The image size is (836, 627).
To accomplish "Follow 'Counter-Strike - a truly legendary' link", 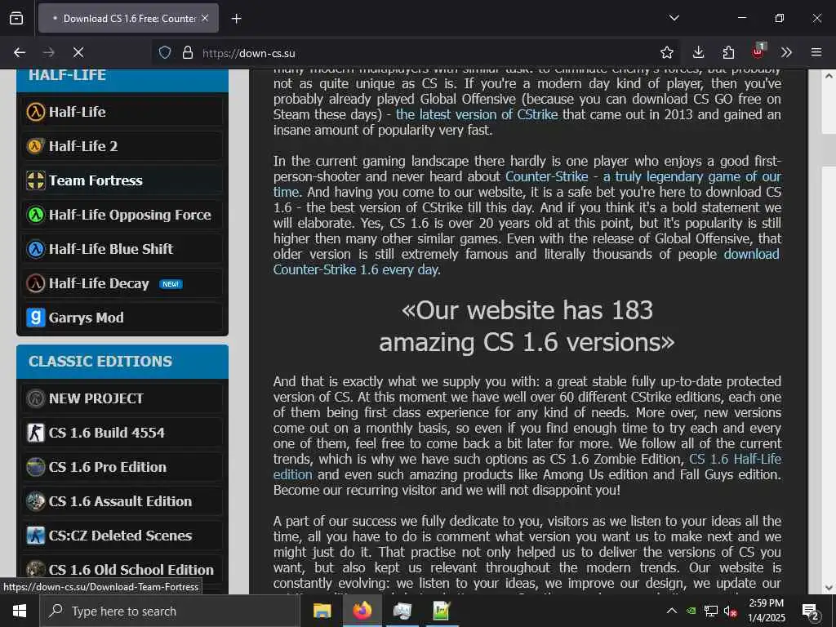I will [x=643, y=176].
